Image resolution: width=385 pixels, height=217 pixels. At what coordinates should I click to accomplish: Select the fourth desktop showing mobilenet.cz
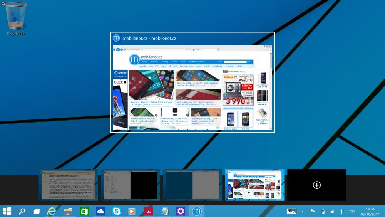pos(255,185)
